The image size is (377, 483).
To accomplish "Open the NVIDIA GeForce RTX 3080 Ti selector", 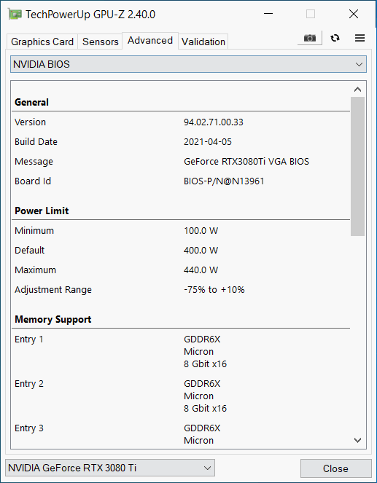I will (x=110, y=468).
